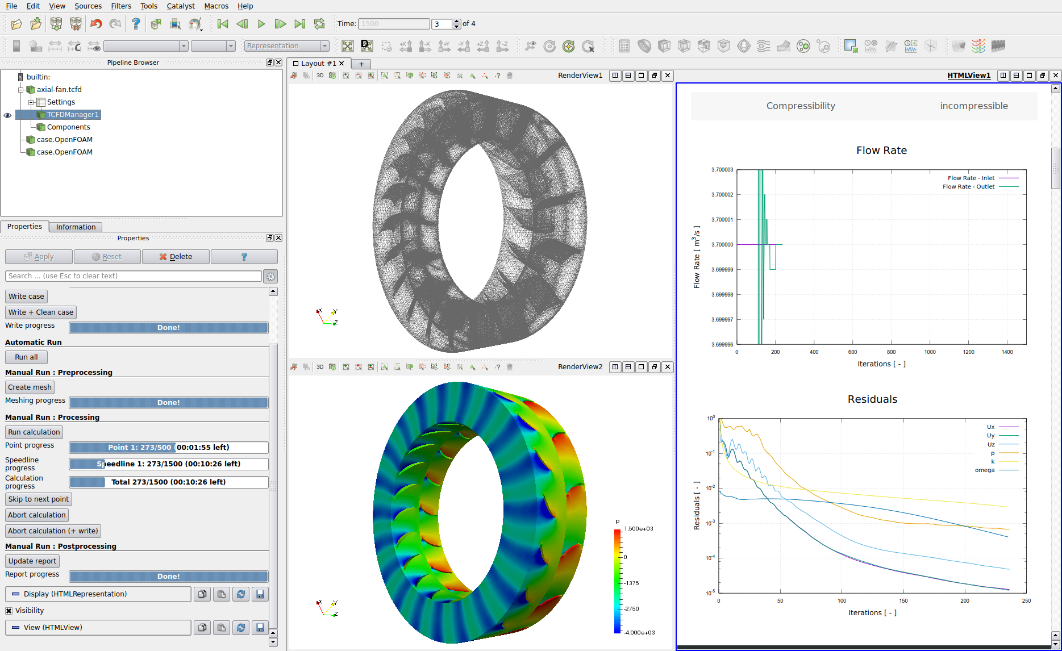Click the Abort calculation button
The width and height of the screenshot is (1062, 651).
tap(36, 515)
